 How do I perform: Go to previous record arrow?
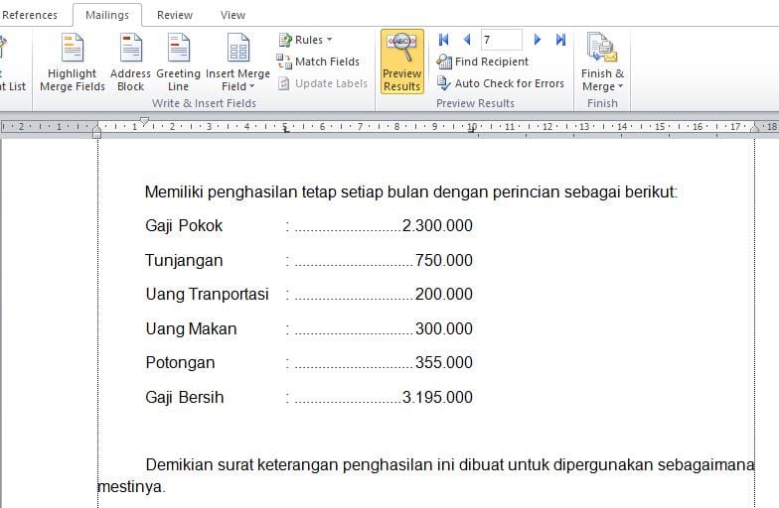coord(466,40)
